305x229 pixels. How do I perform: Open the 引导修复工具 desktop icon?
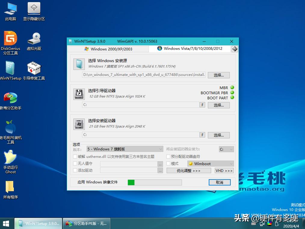pos(34,69)
